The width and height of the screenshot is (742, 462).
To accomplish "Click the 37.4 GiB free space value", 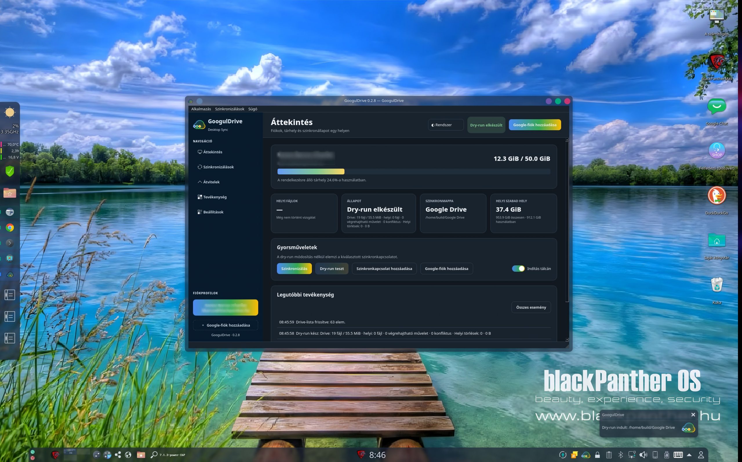I will [x=508, y=209].
